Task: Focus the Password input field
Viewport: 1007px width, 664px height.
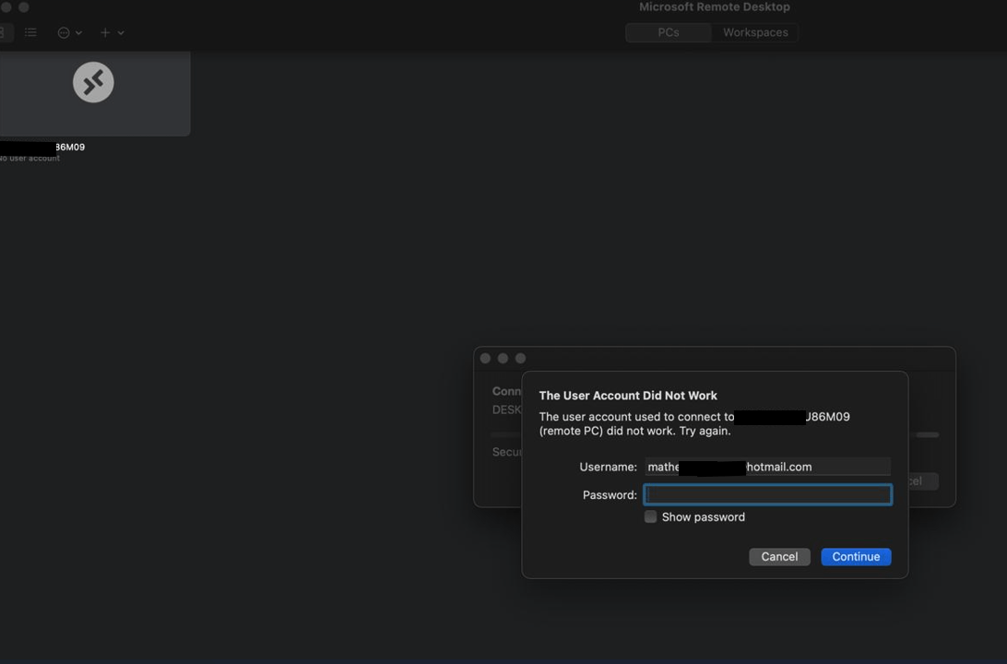Action: click(x=767, y=494)
